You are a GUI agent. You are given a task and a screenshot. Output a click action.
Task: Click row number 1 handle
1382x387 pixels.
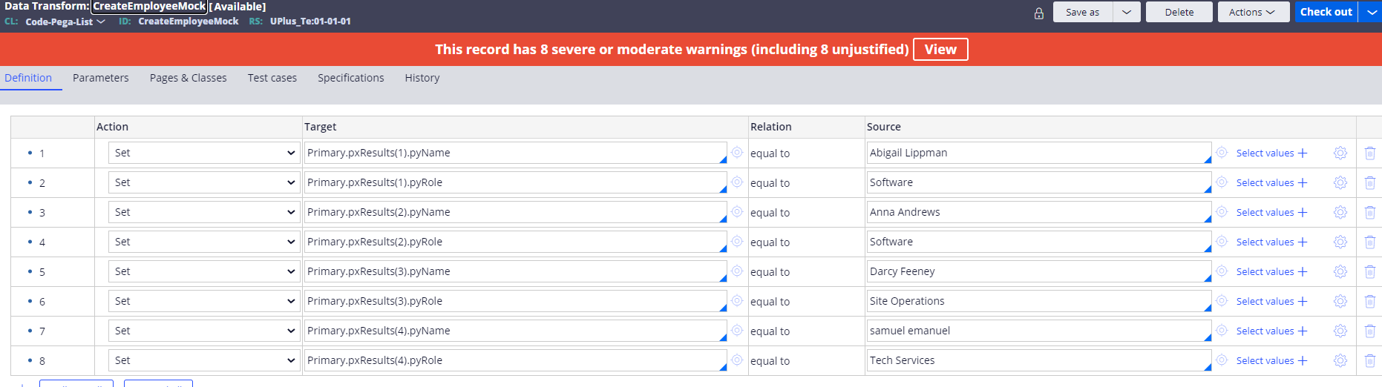pyautogui.click(x=37, y=153)
